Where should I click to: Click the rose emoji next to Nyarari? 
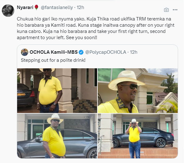pos(36,7)
